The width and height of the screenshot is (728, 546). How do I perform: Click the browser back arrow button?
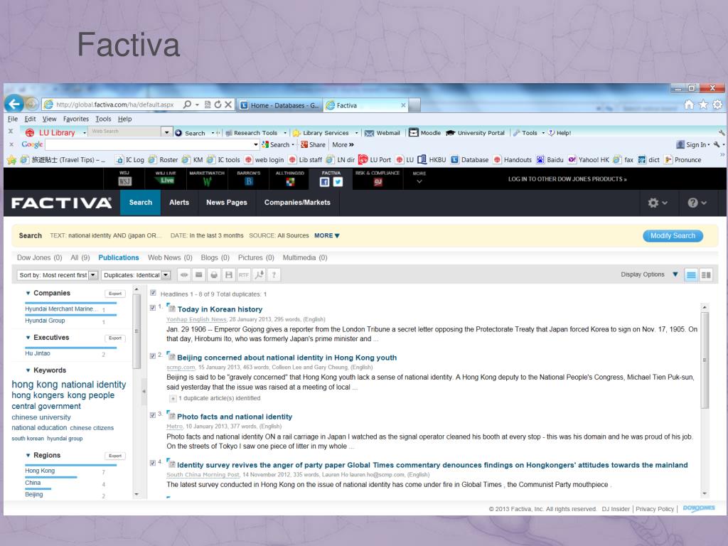14,104
